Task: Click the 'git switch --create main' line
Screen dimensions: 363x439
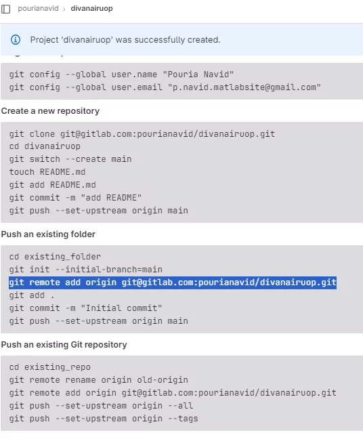Action: tap(70, 159)
